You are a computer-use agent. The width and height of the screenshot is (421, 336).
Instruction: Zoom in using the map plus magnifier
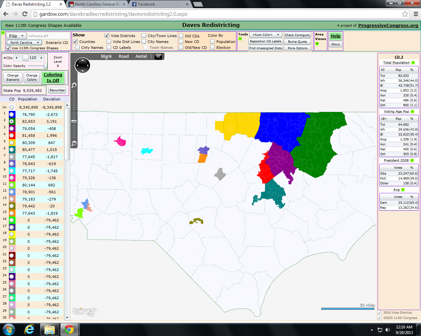coord(74,85)
